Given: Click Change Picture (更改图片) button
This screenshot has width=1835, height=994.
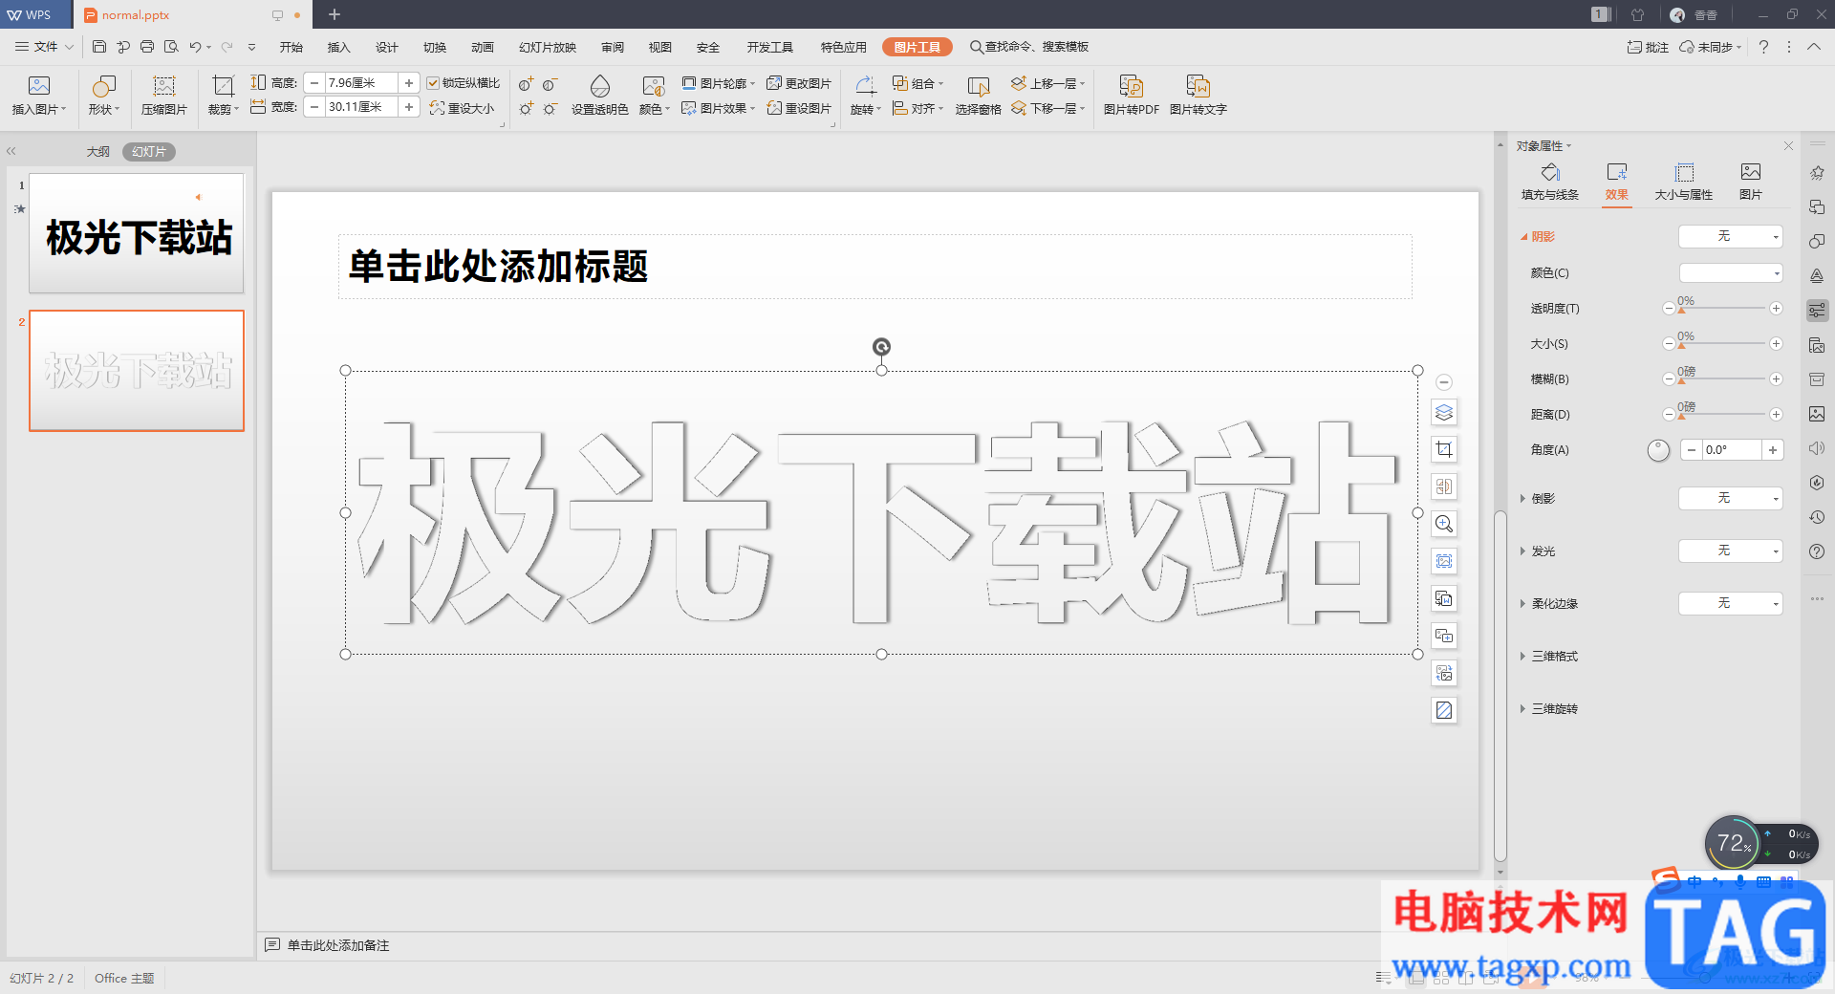Looking at the screenshot, I should (x=799, y=83).
